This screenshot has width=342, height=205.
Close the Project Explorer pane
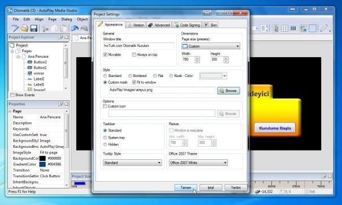tap(66, 37)
